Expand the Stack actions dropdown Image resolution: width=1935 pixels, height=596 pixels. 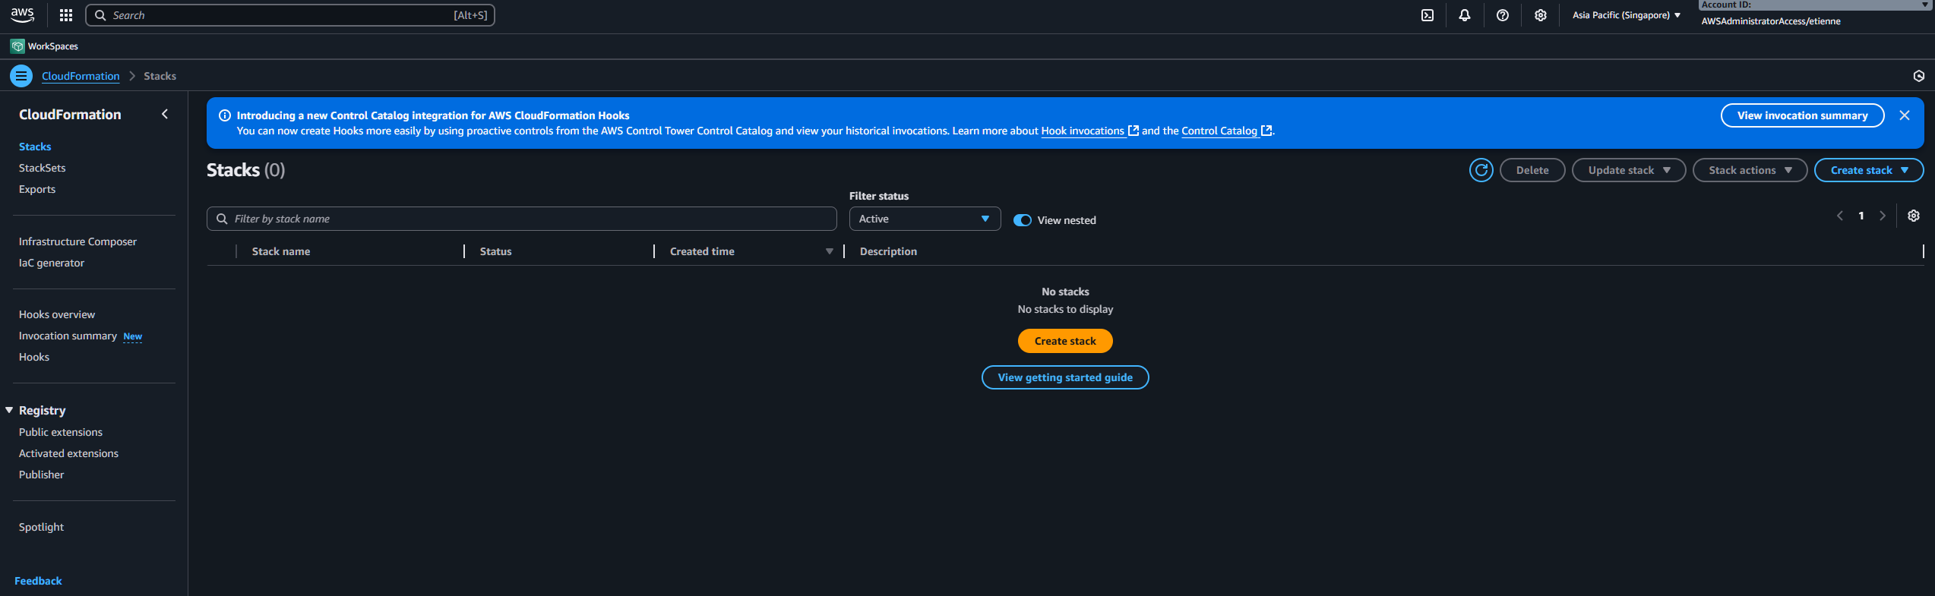1750,170
